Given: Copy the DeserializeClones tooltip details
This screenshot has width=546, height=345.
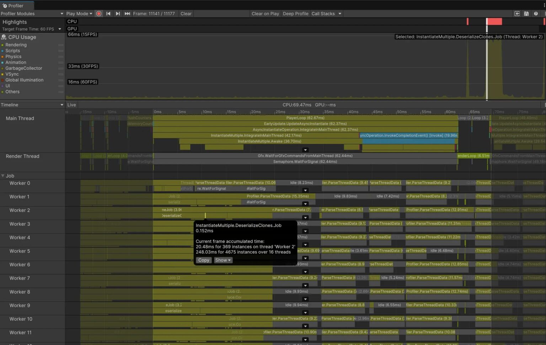Looking at the screenshot, I should click(x=203, y=260).
